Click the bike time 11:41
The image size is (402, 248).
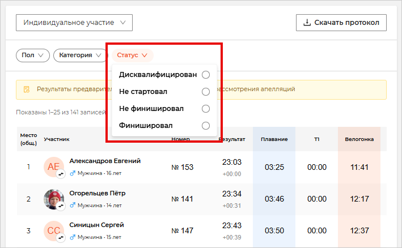pos(359,167)
